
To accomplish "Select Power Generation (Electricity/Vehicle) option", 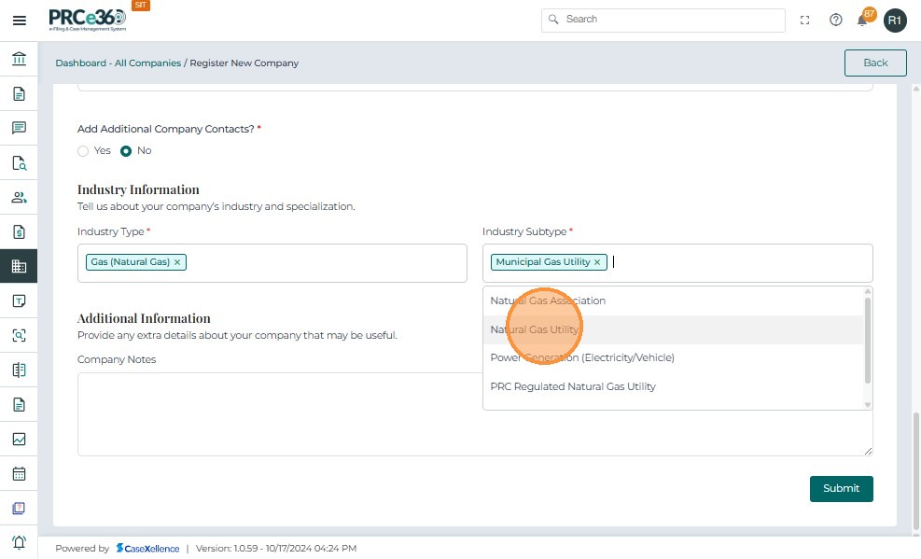I will coord(582,357).
